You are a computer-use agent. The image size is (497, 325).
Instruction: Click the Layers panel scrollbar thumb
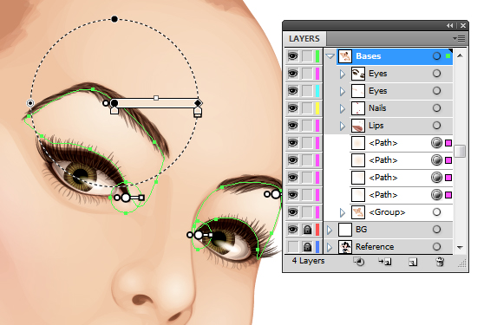(x=460, y=151)
